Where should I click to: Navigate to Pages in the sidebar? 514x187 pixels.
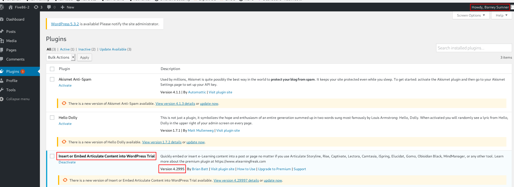click(x=11, y=50)
